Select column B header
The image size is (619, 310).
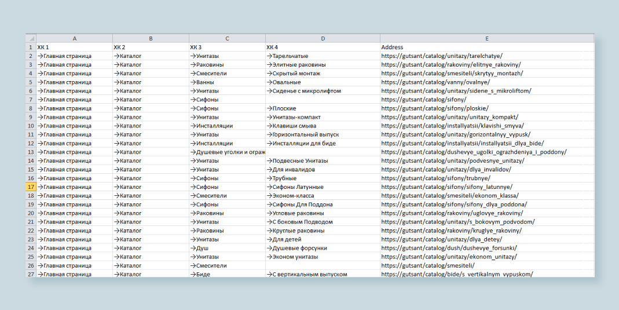pos(151,39)
